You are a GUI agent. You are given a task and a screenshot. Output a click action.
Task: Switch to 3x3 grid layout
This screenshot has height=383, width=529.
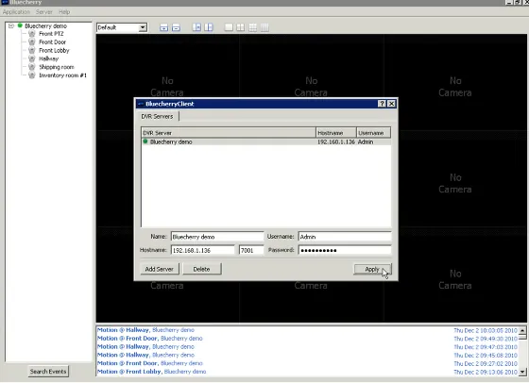(x=253, y=27)
